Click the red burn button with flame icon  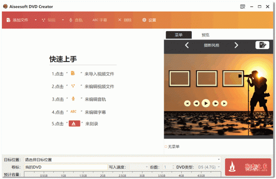point(248,167)
